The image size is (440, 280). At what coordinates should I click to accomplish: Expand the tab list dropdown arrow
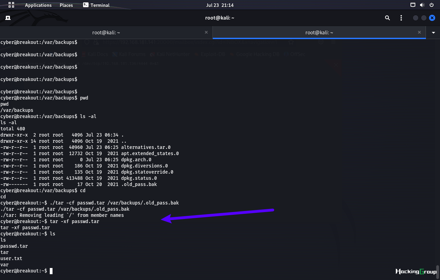pyautogui.click(x=433, y=33)
